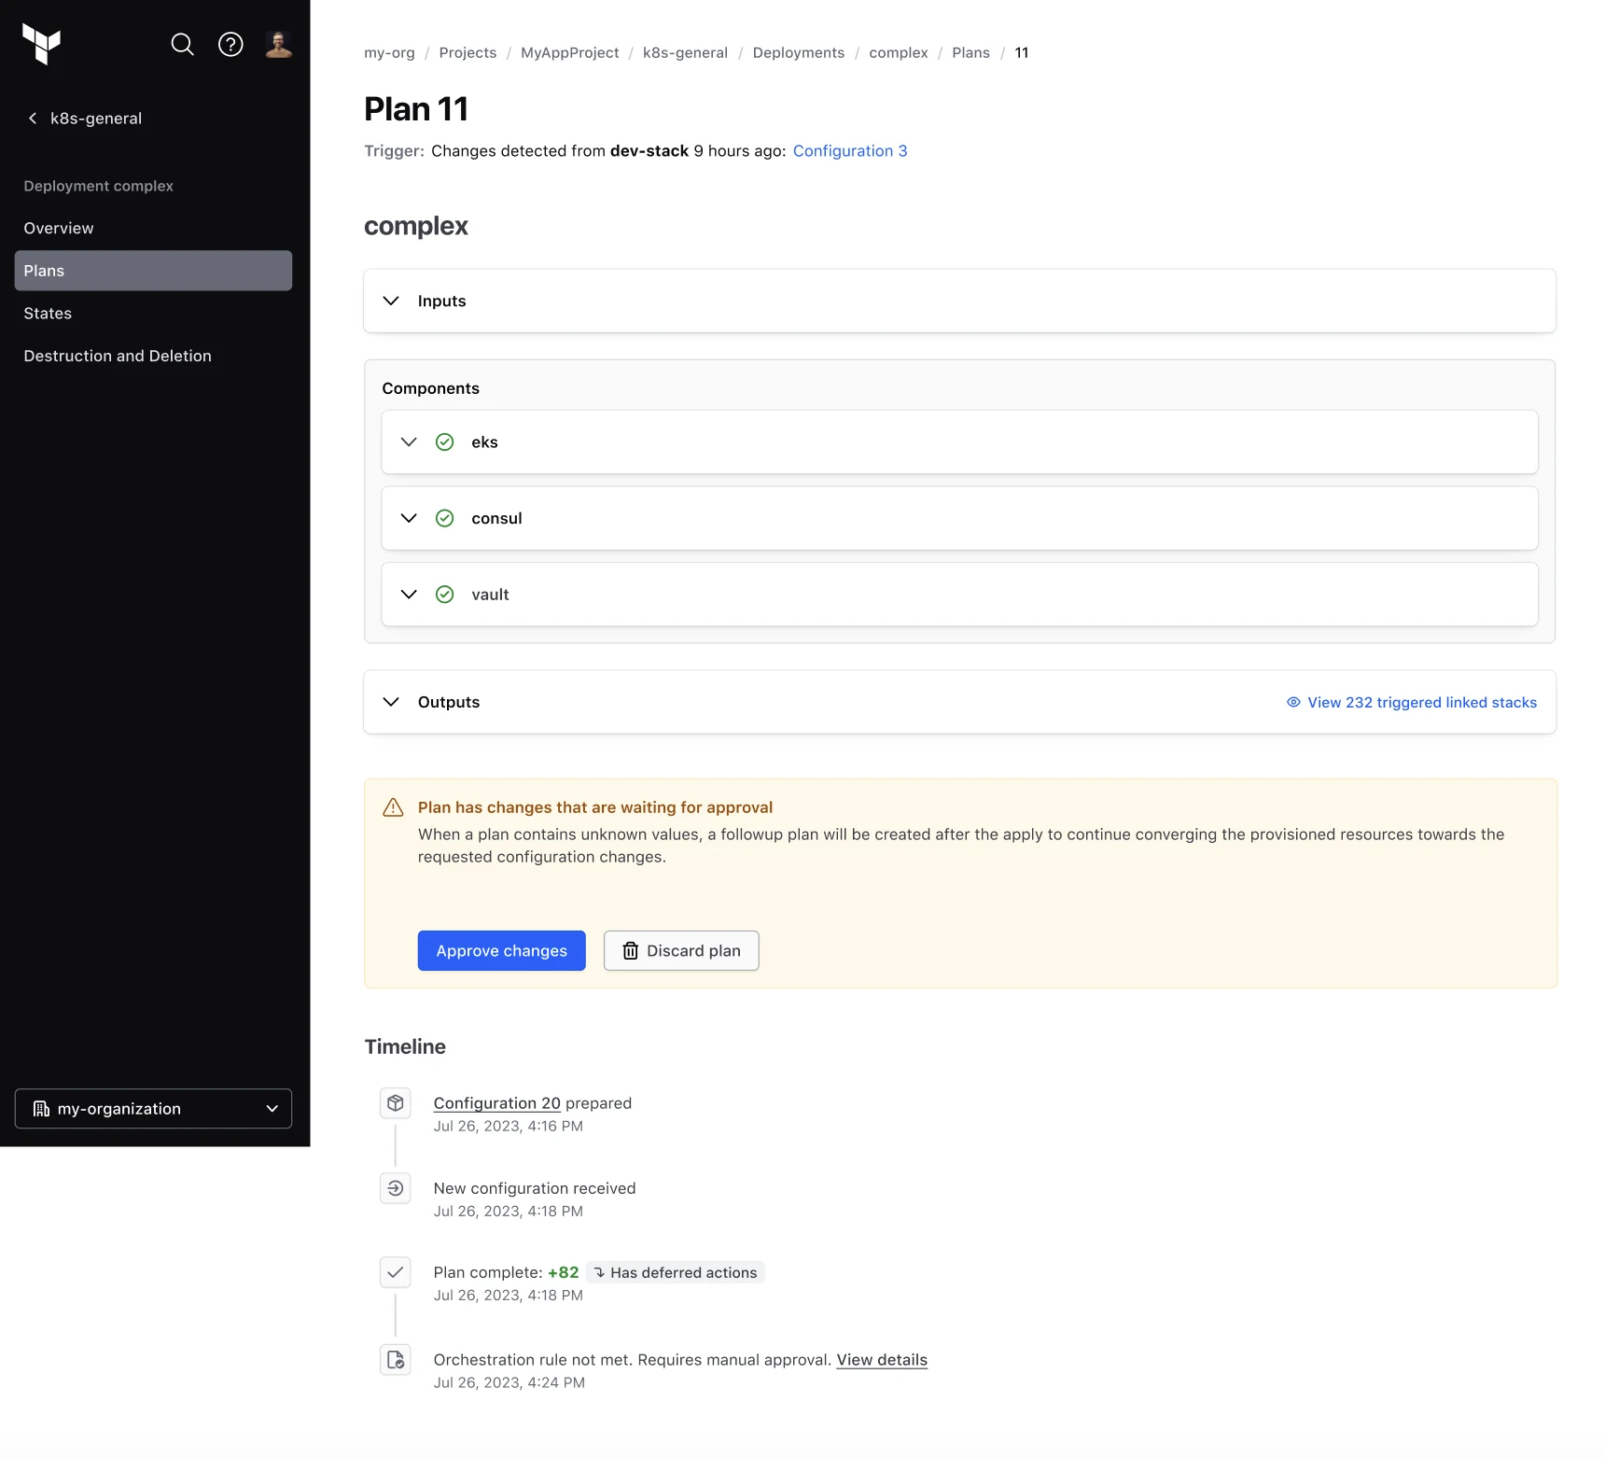Viewport: 1605px width, 1458px height.
Task: Open the search icon in sidebar
Action: (183, 44)
